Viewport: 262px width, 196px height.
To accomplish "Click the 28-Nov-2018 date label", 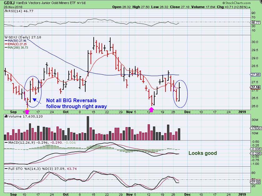I will [x=13, y=7].
